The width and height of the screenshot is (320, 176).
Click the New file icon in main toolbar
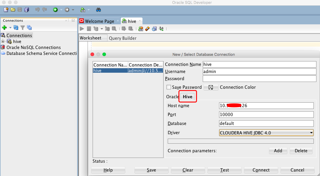(x=6, y=9)
